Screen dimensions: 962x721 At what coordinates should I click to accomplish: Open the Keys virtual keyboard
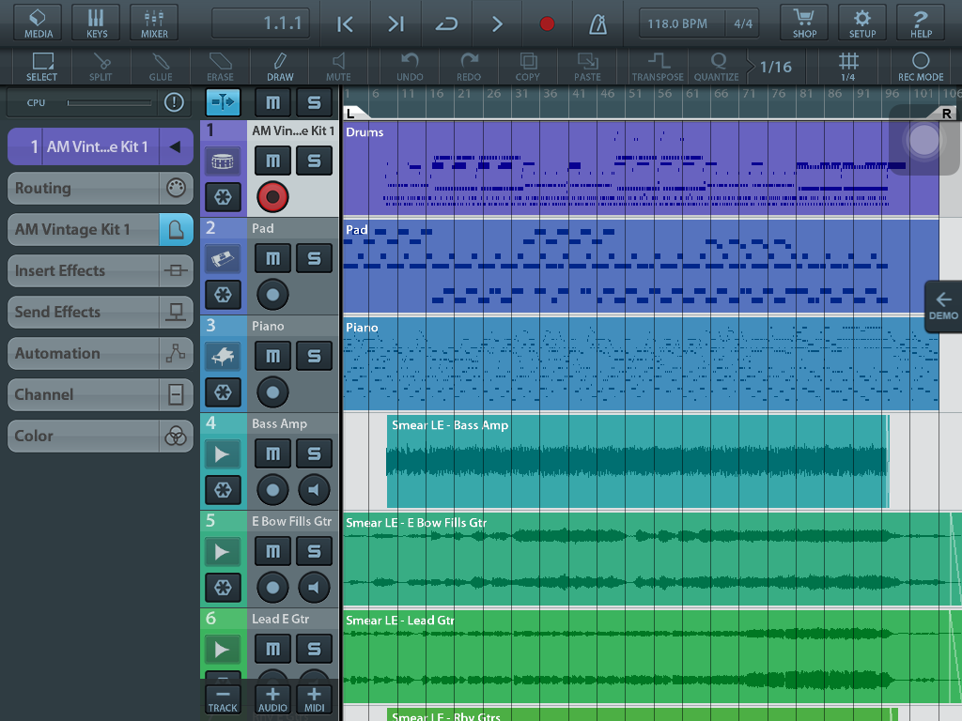(x=97, y=22)
